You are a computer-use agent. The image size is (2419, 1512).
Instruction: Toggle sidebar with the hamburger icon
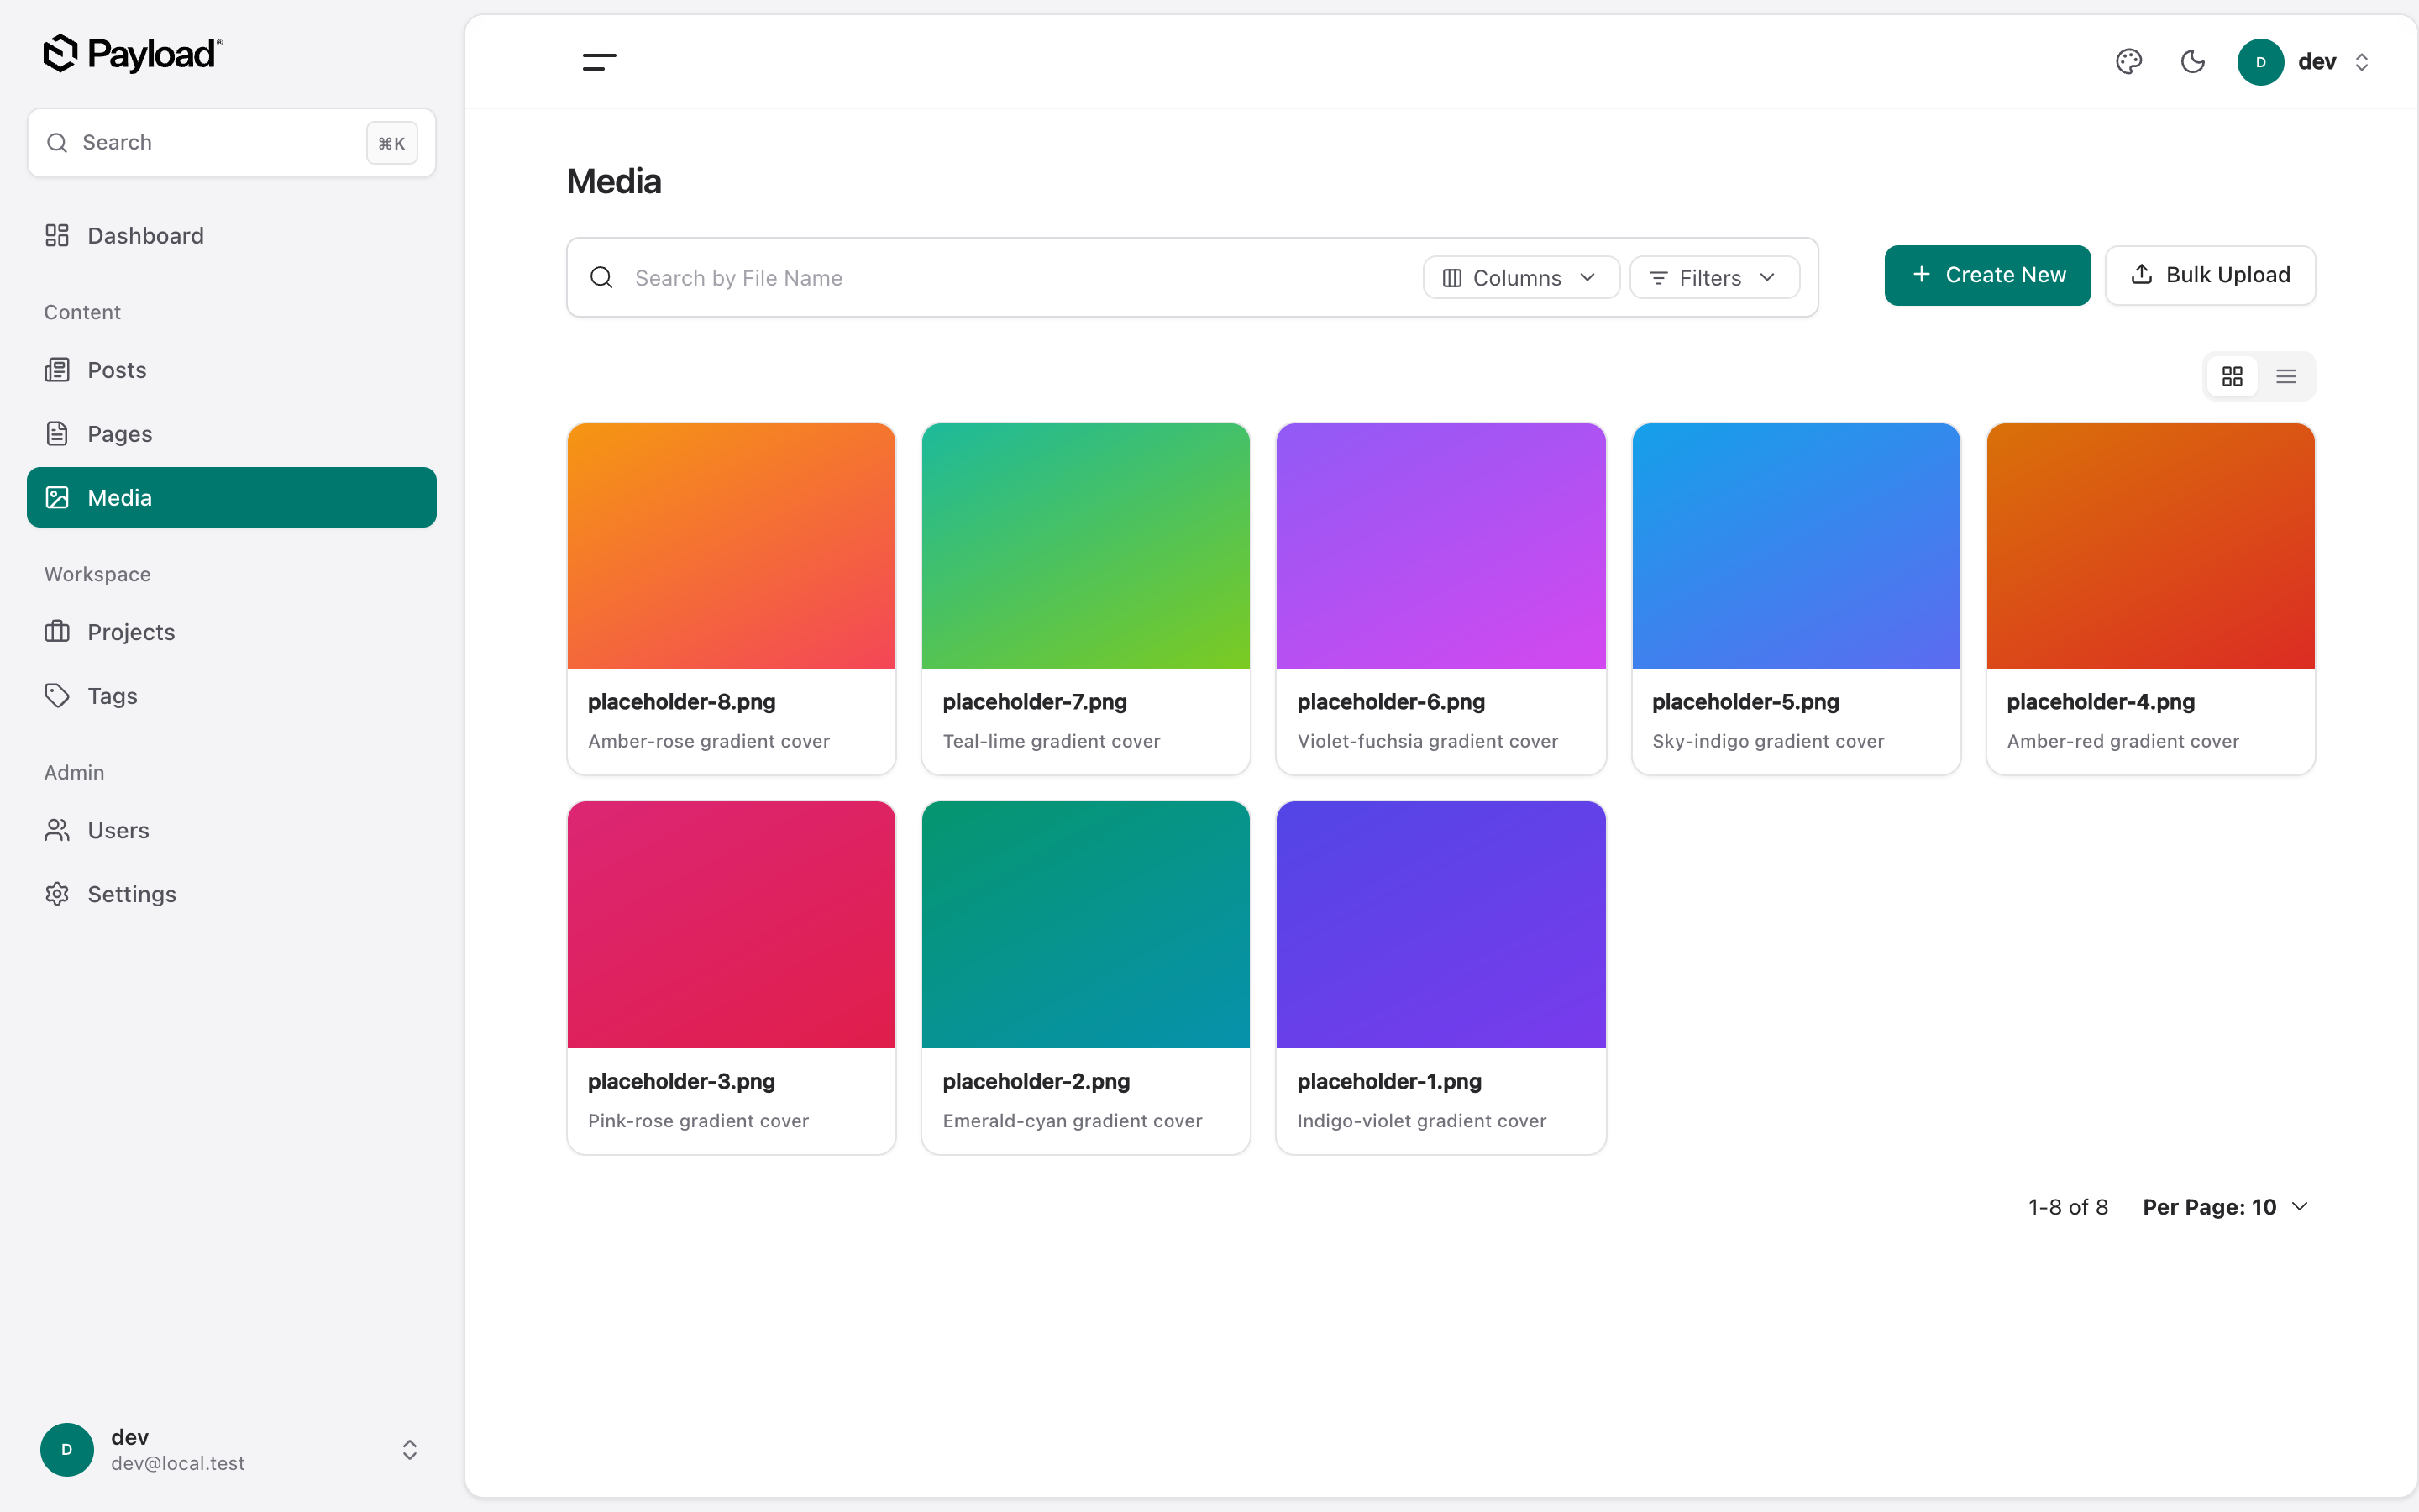click(599, 62)
